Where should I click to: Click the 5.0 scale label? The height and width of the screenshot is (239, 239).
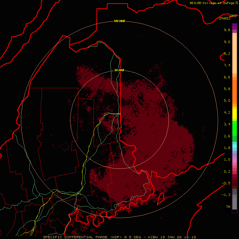(x=227, y=101)
